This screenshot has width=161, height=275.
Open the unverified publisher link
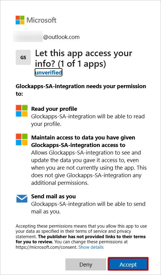click(49, 72)
